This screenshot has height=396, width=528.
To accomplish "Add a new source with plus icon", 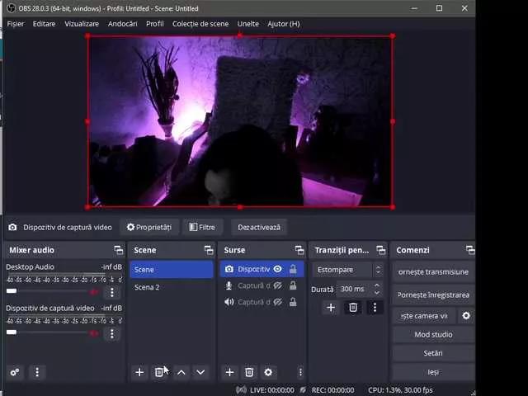I will click(x=230, y=372).
